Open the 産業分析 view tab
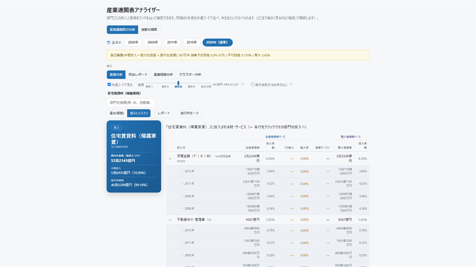Screen dimensions: 476x267 pyautogui.click(x=116, y=75)
